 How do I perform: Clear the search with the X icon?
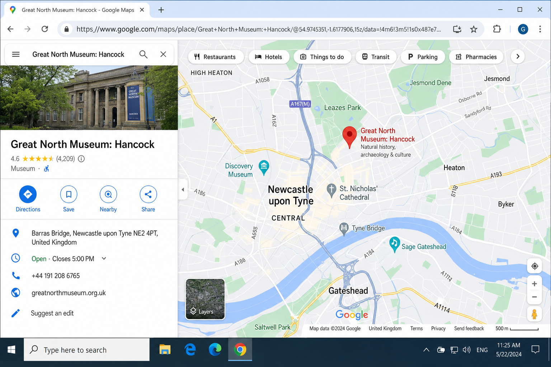163,54
